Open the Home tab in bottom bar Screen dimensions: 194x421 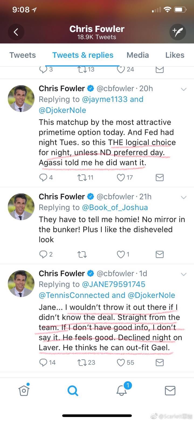[x=24, y=390]
